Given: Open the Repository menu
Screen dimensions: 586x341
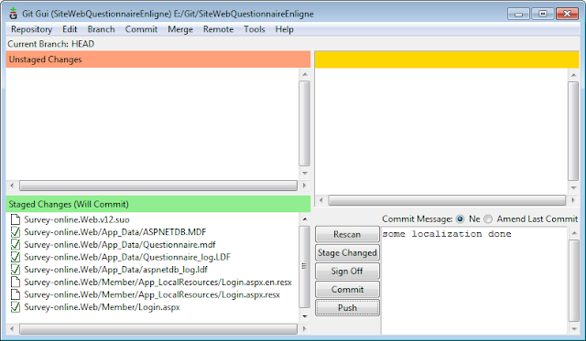Looking at the screenshot, I should coord(31,29).
